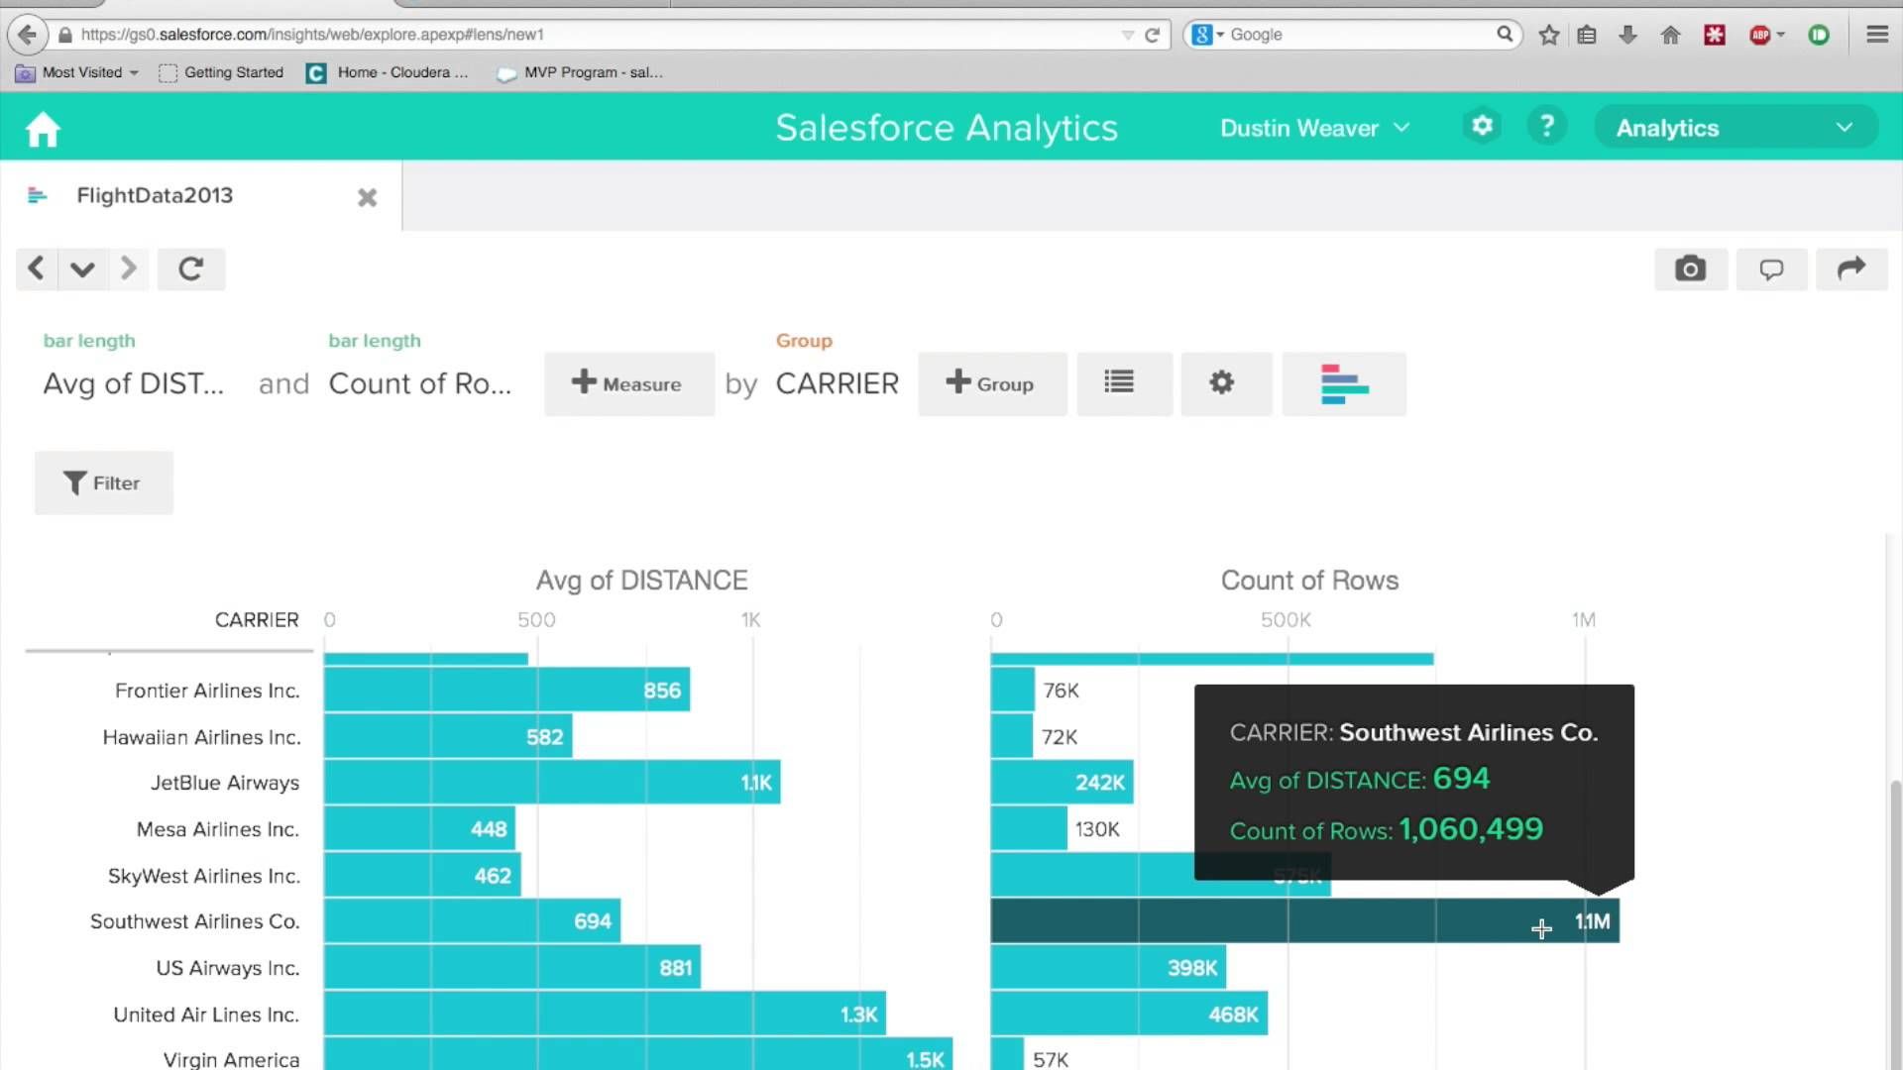The image size is (1903, 1070).
Task: Click the red asterisk extension icon
Action: [1715, 35]
